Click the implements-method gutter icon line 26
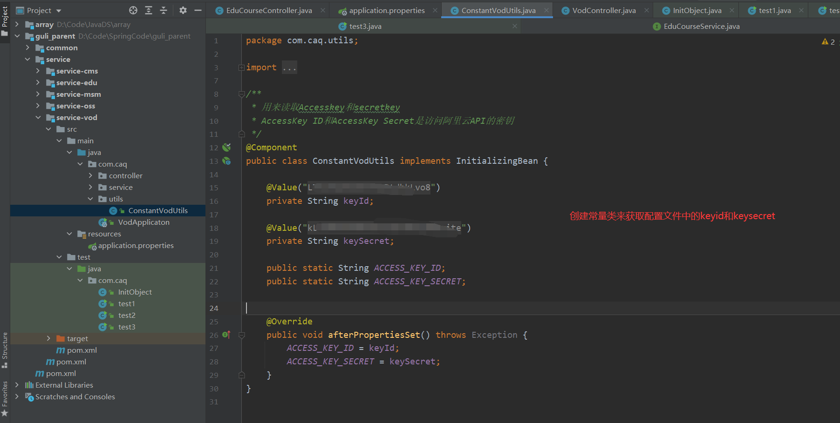Viewport: 840px width, 423px height. click(226, 335)
